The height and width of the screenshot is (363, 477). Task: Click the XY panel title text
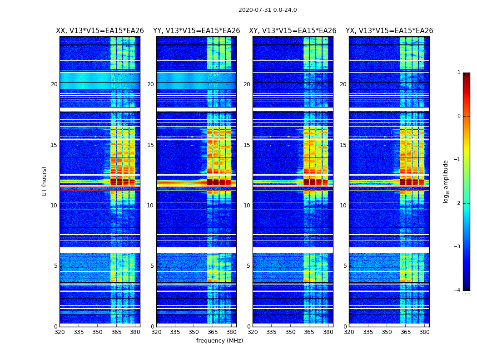pos(293,31)
